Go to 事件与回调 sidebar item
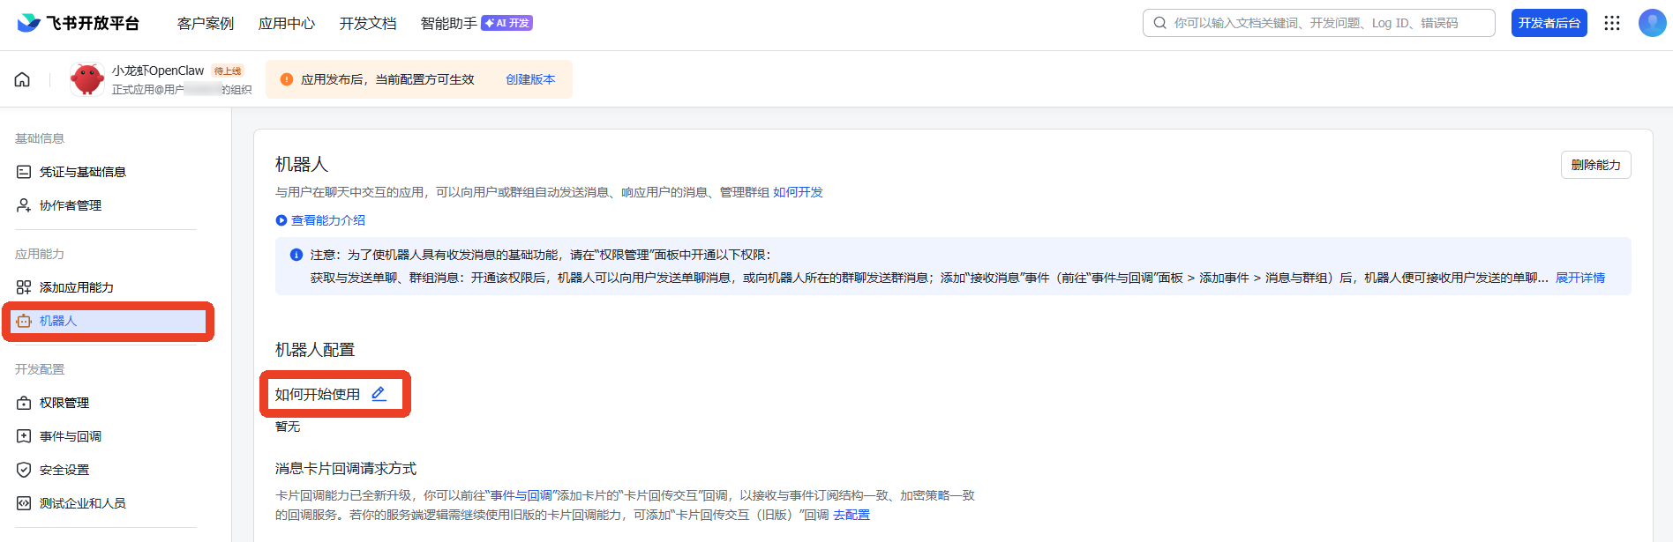 click(70, 436)
